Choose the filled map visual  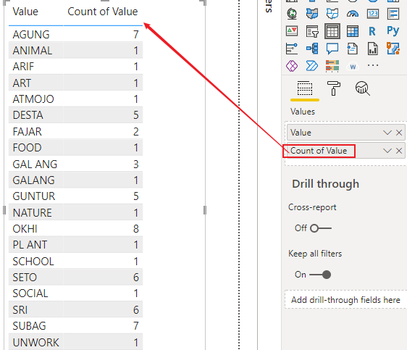(312, 14)
